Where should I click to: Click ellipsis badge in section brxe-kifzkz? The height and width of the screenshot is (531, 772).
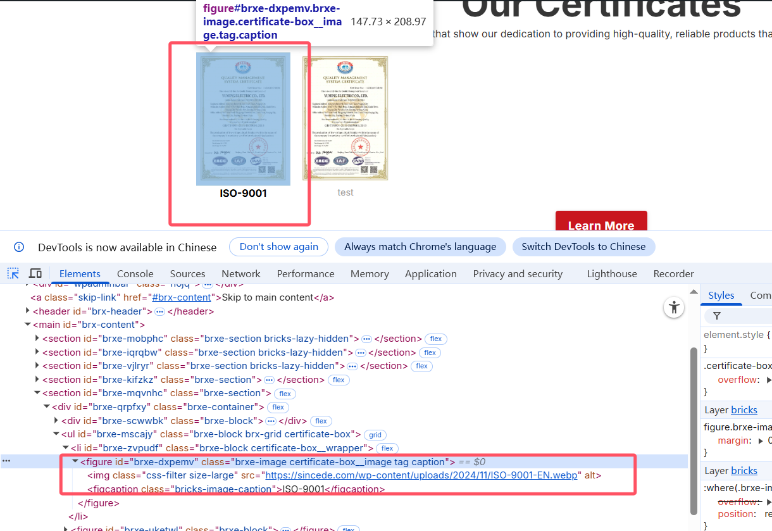269,380
